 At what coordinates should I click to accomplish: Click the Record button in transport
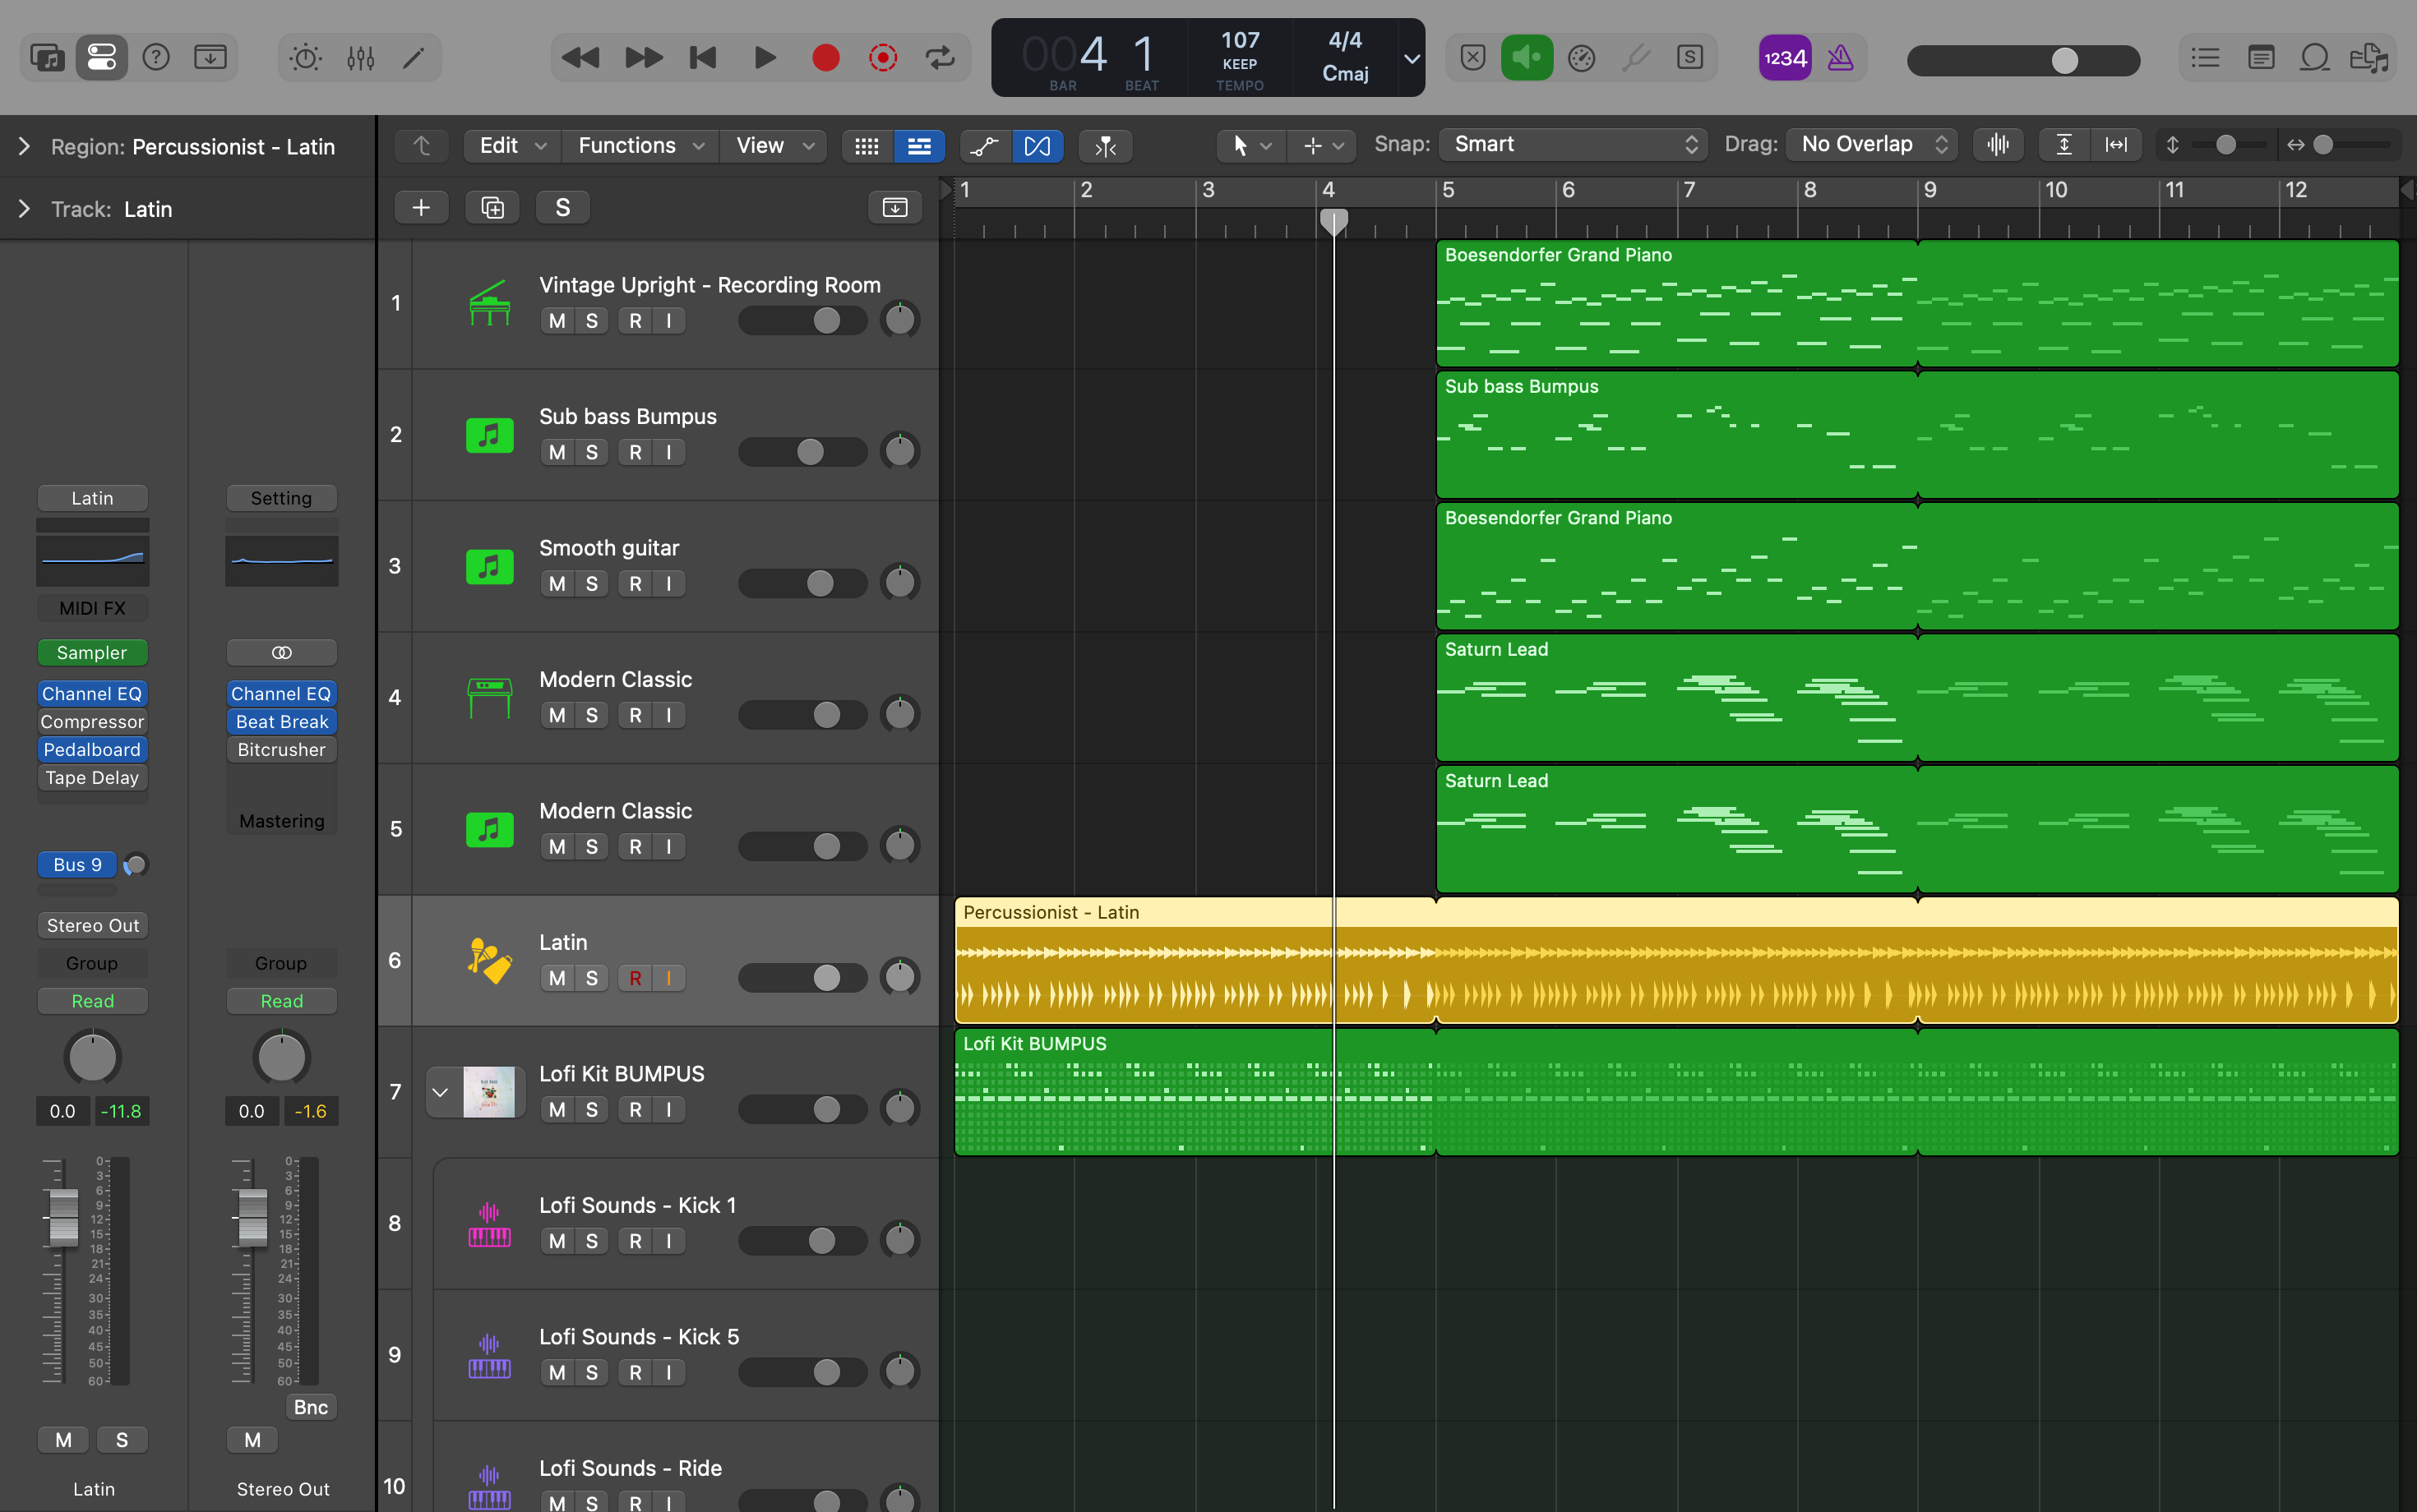[825, 58]
